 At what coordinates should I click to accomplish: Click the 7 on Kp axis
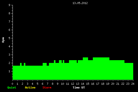(x=10, y=22)
